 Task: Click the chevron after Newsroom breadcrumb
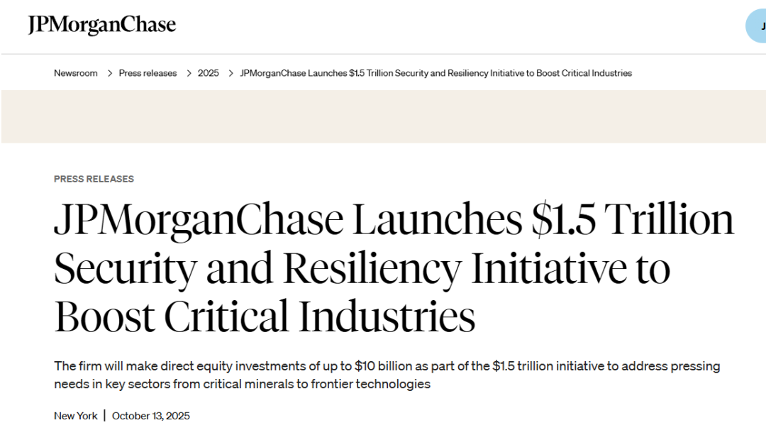111,73
